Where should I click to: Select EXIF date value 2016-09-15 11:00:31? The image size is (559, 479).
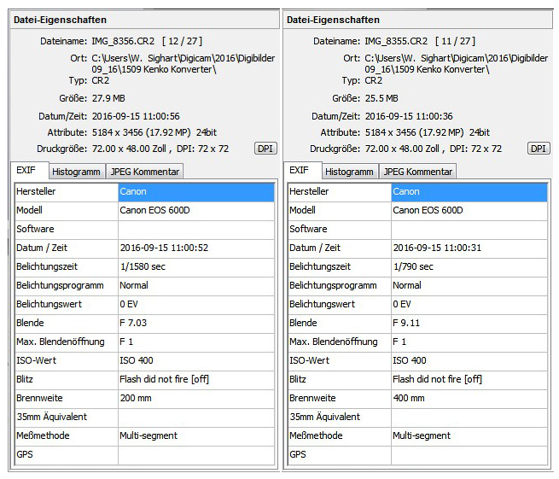tap(437, 248)
